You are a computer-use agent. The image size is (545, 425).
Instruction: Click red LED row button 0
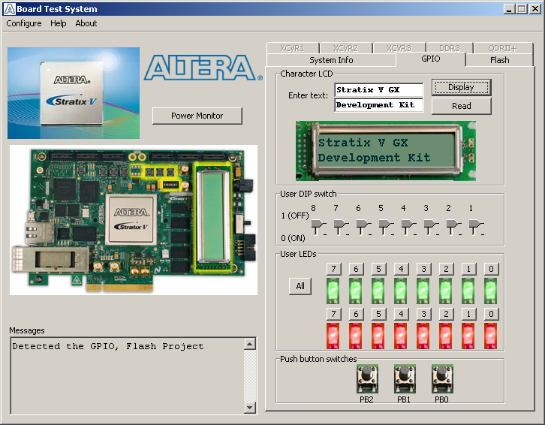tap(491, 314)
